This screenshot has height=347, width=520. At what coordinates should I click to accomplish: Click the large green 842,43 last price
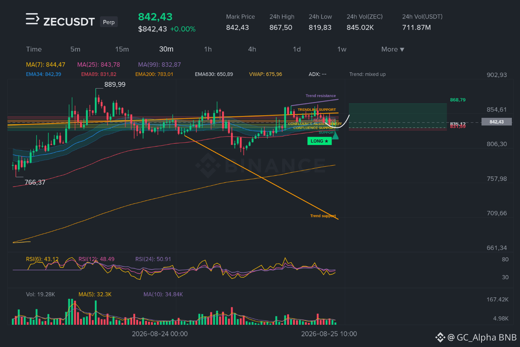pyautogui.click(x=155, y=17)
